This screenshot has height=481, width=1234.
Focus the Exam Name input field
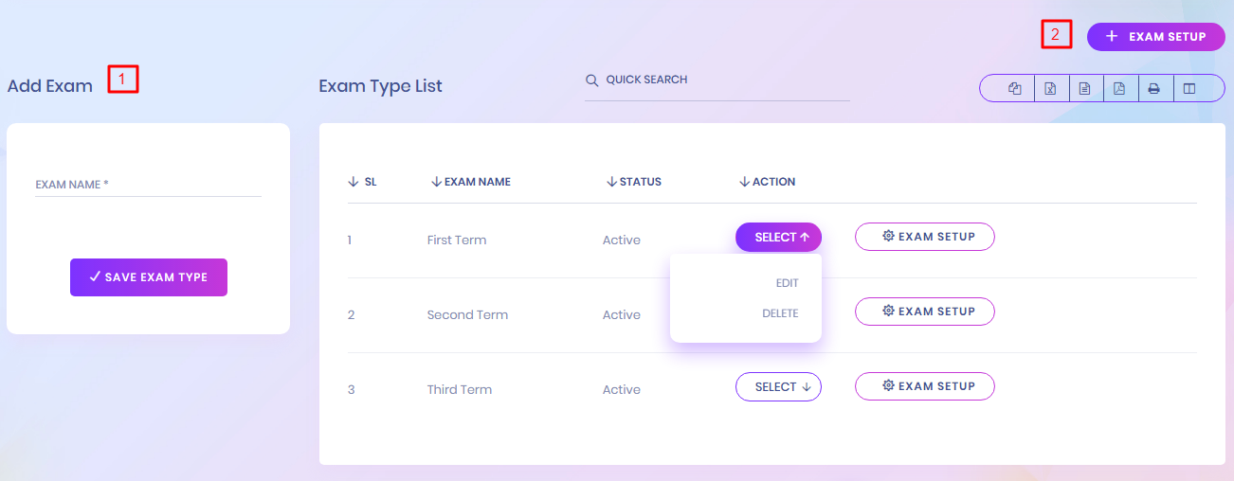(x=148, y=185)
